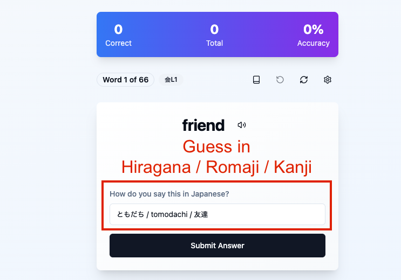401x280 pixels.
Task: Click the red Hiragana word
Action: click(x=156, y=167)
